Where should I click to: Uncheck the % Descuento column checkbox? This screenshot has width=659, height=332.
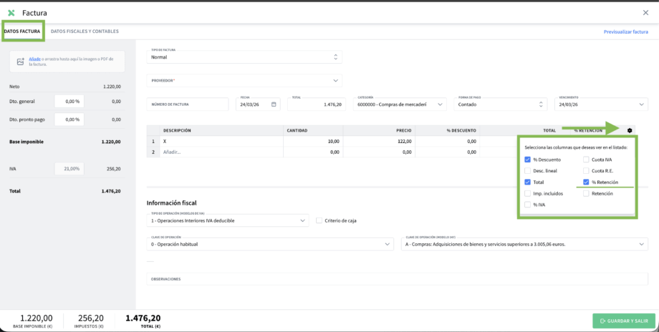tap(528, 160)
